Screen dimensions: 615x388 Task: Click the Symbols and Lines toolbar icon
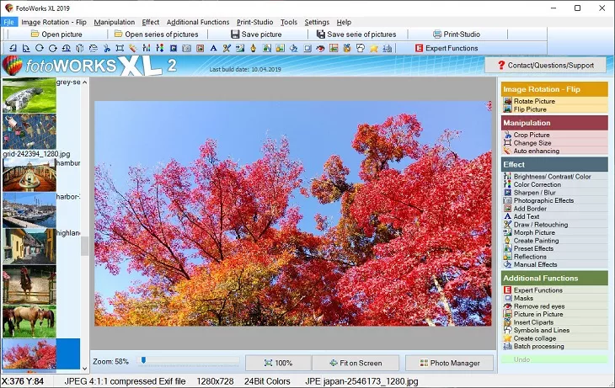tap(361, 48)
